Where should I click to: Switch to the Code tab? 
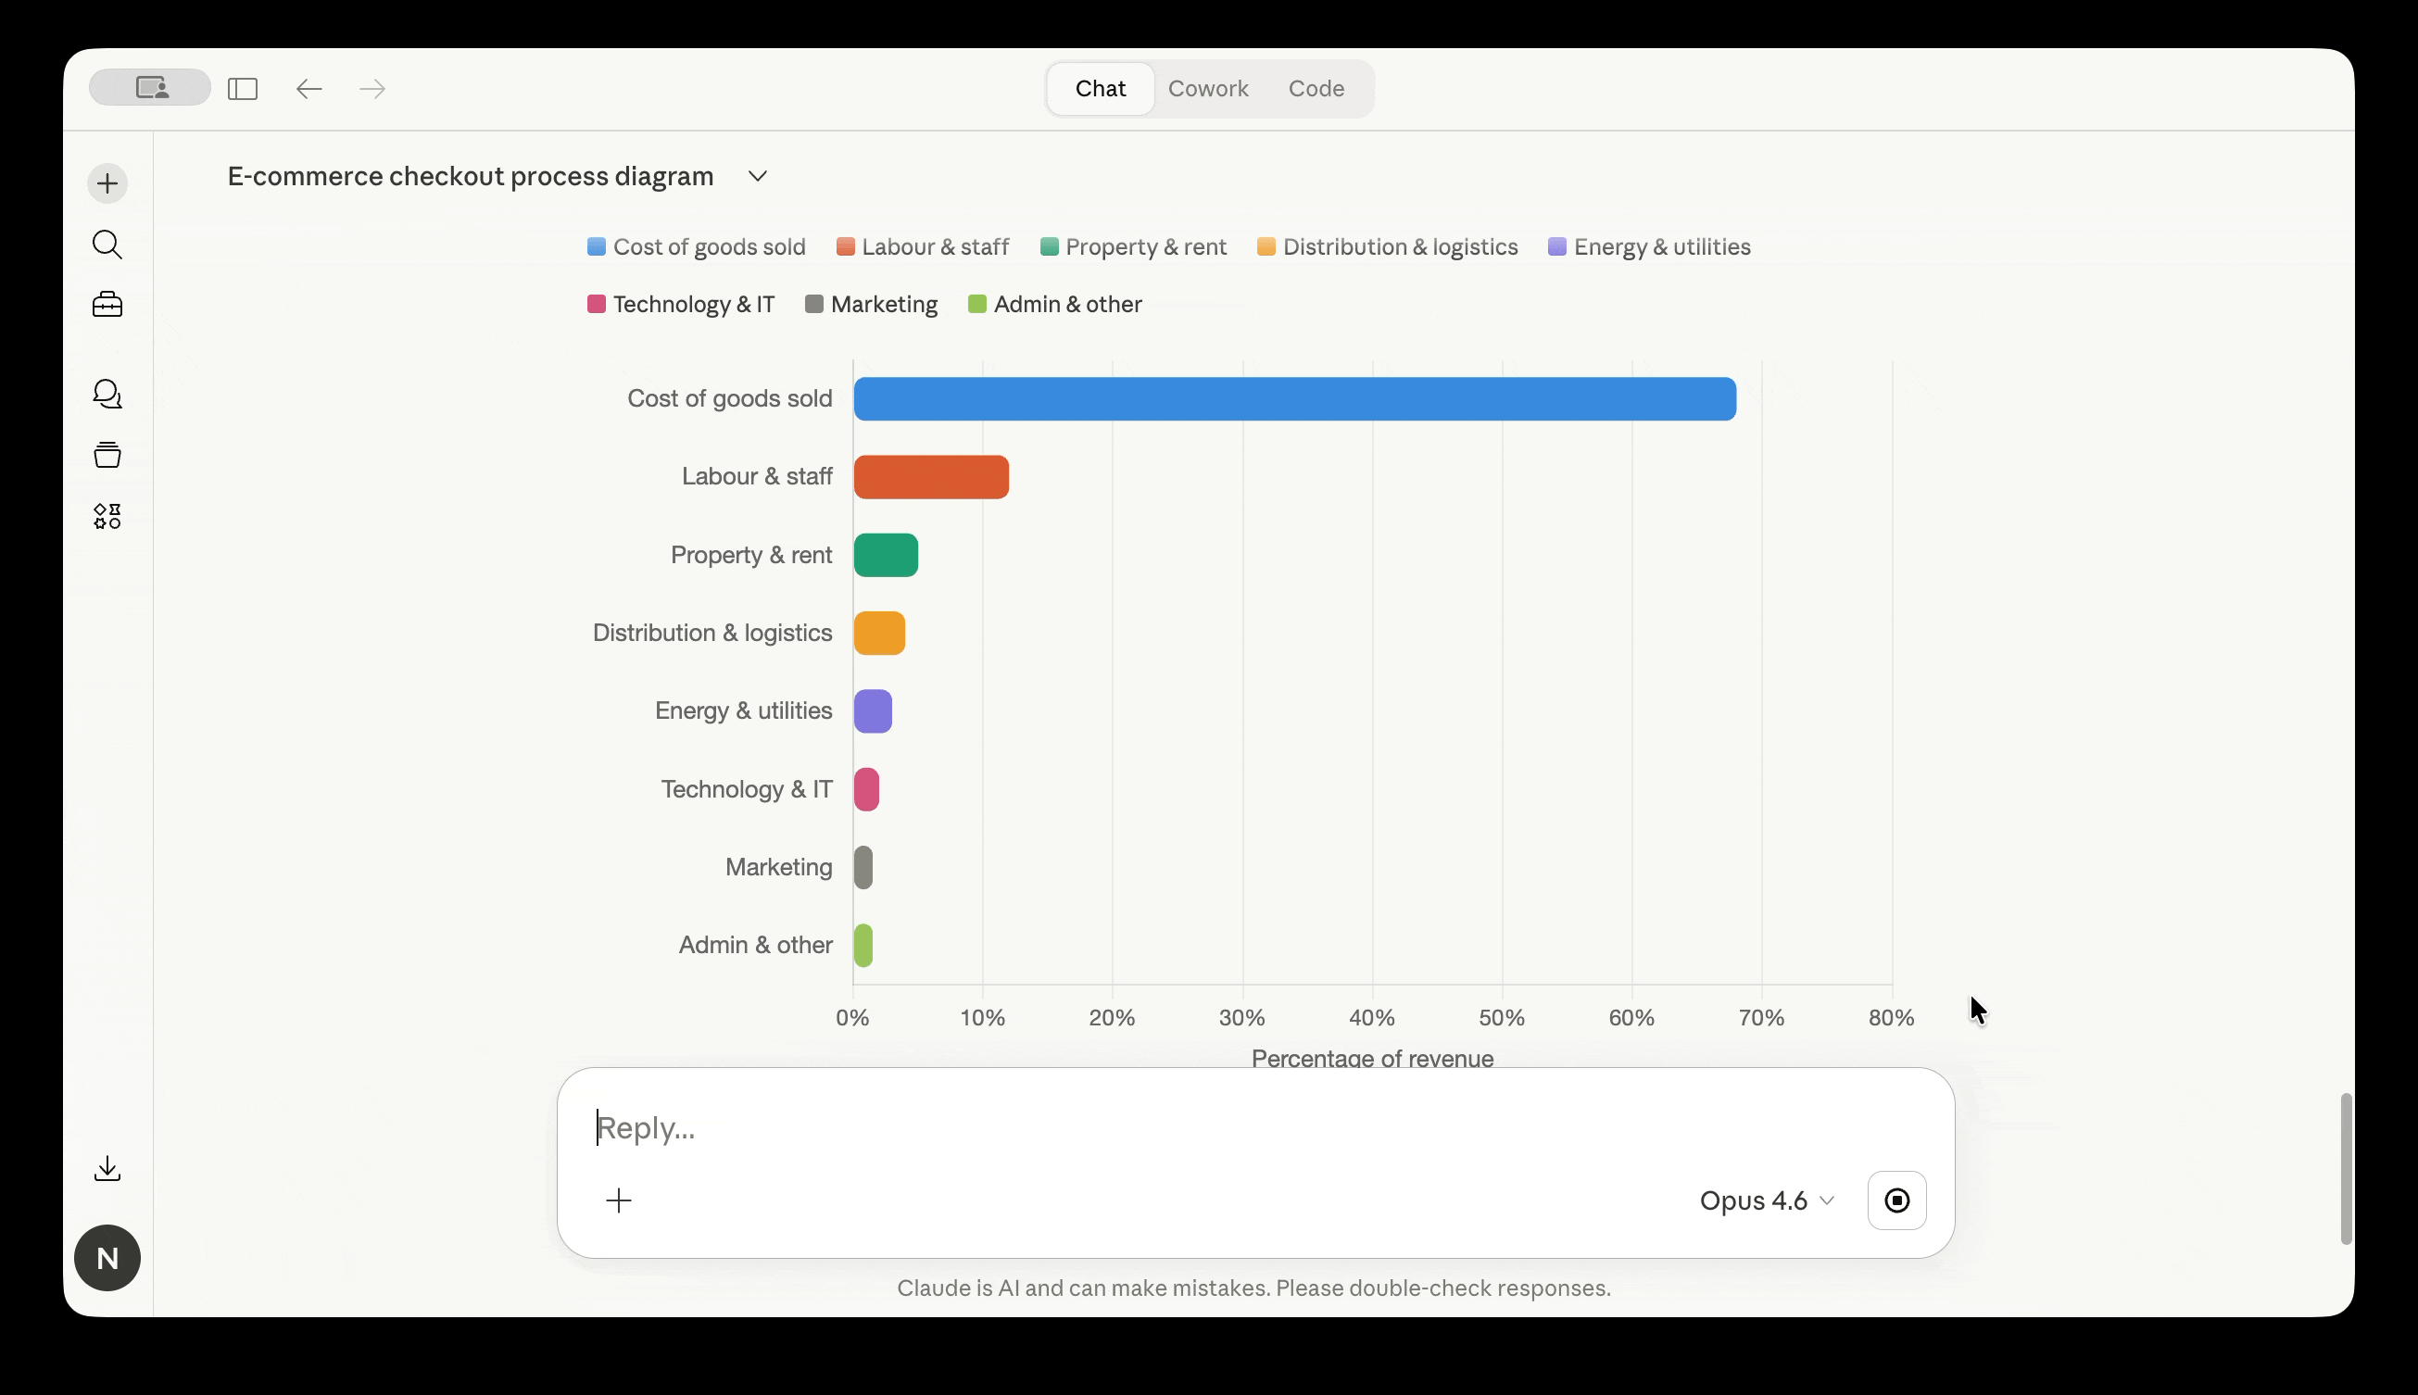click(1316, 89)
